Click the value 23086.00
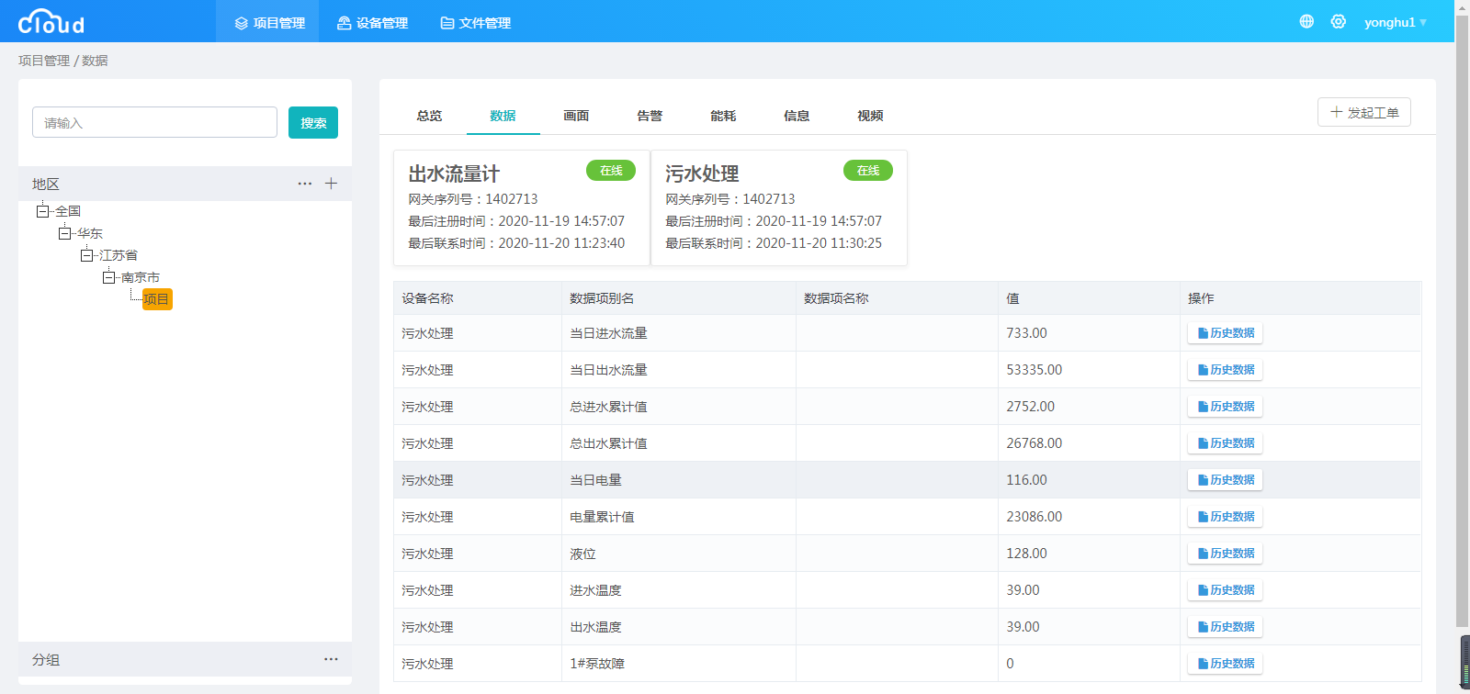The width and height of the screenshot is (1470, 694). coord(1034,517)
